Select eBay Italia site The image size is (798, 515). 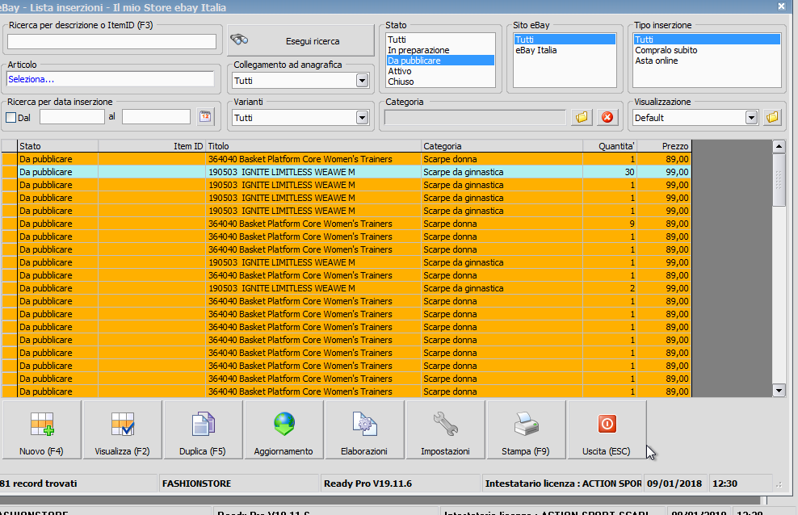pos(565,50)
